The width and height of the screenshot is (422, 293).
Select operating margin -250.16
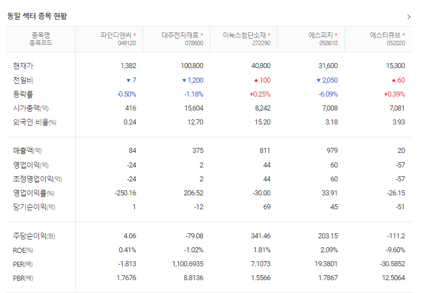[125, 193]
